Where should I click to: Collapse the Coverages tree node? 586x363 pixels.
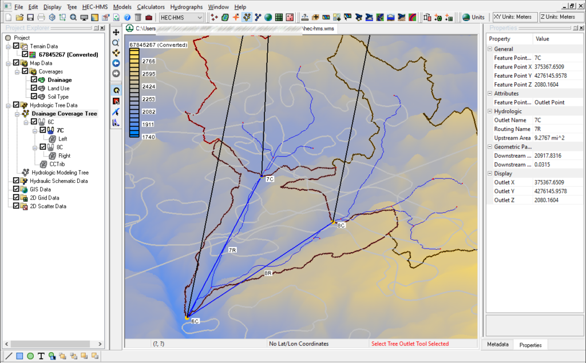coord(17,71)
